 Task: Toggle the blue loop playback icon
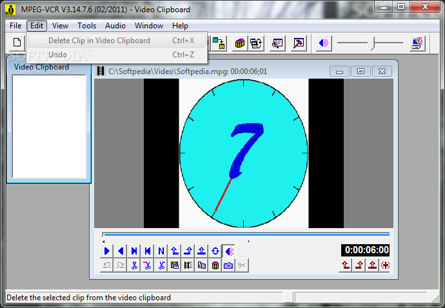pos(215,251)
